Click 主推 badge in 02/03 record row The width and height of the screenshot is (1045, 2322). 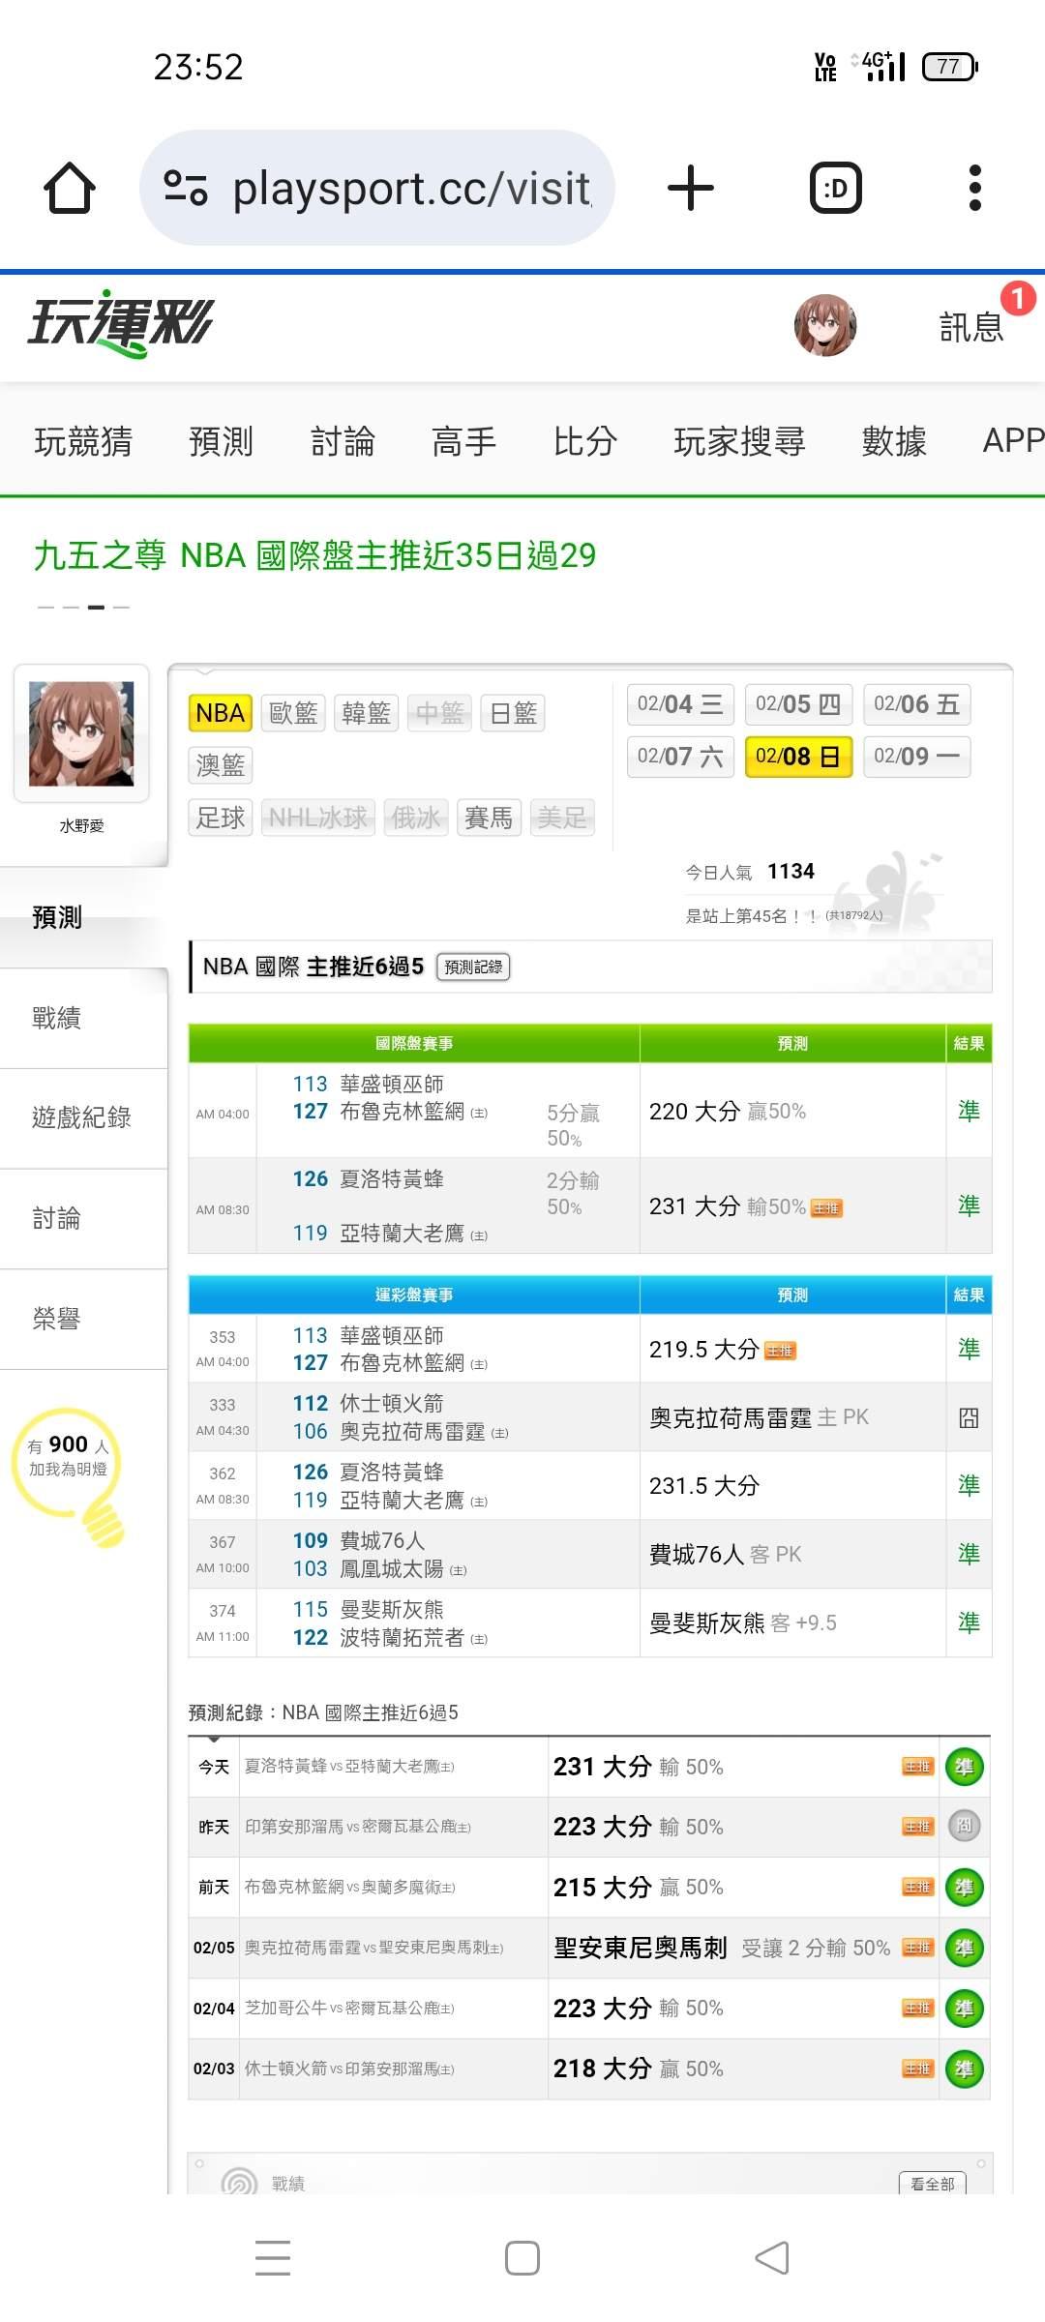click(917, 2069)
